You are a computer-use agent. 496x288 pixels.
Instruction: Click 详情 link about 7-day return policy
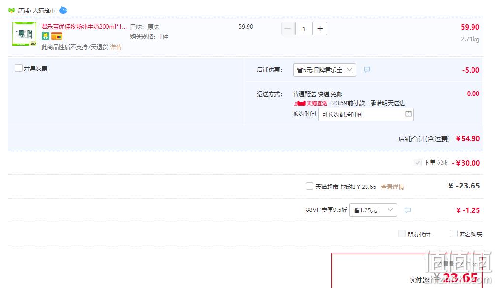click(116, 47)
